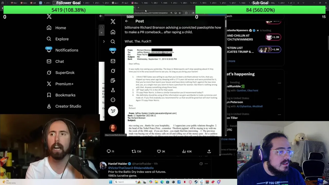Click the bookmark icon next to Bookmarks
The image size is (329, 185).
(49, 95)
